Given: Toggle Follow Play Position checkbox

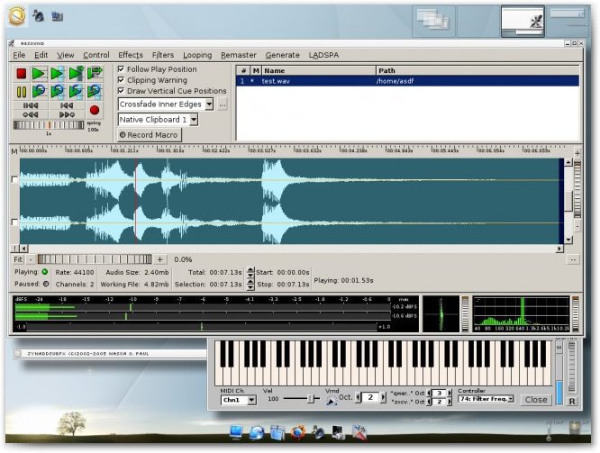Looking at the screenshot, I should tap(122, 69).
